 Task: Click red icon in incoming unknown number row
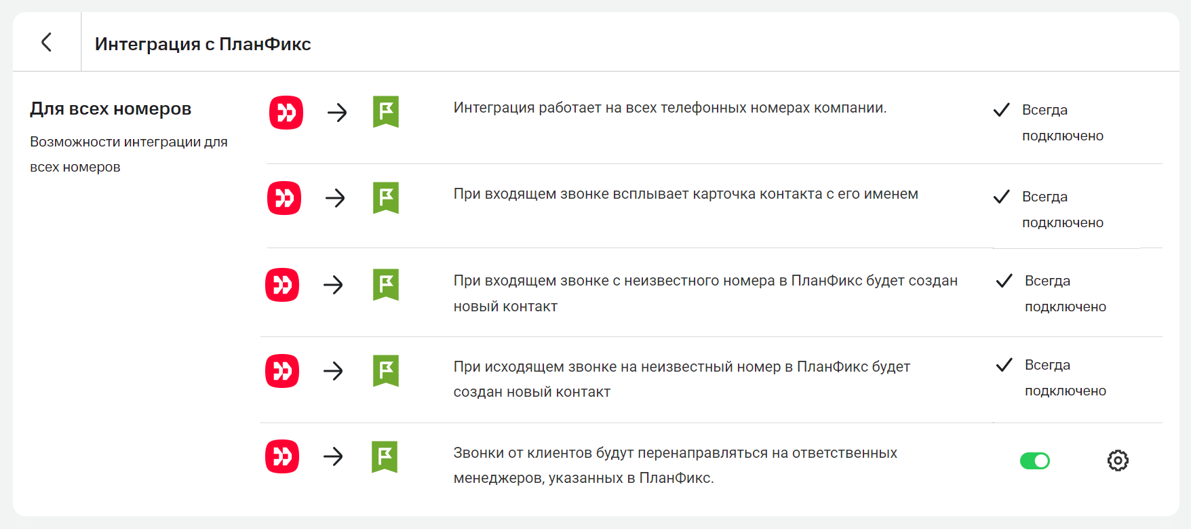282,285
